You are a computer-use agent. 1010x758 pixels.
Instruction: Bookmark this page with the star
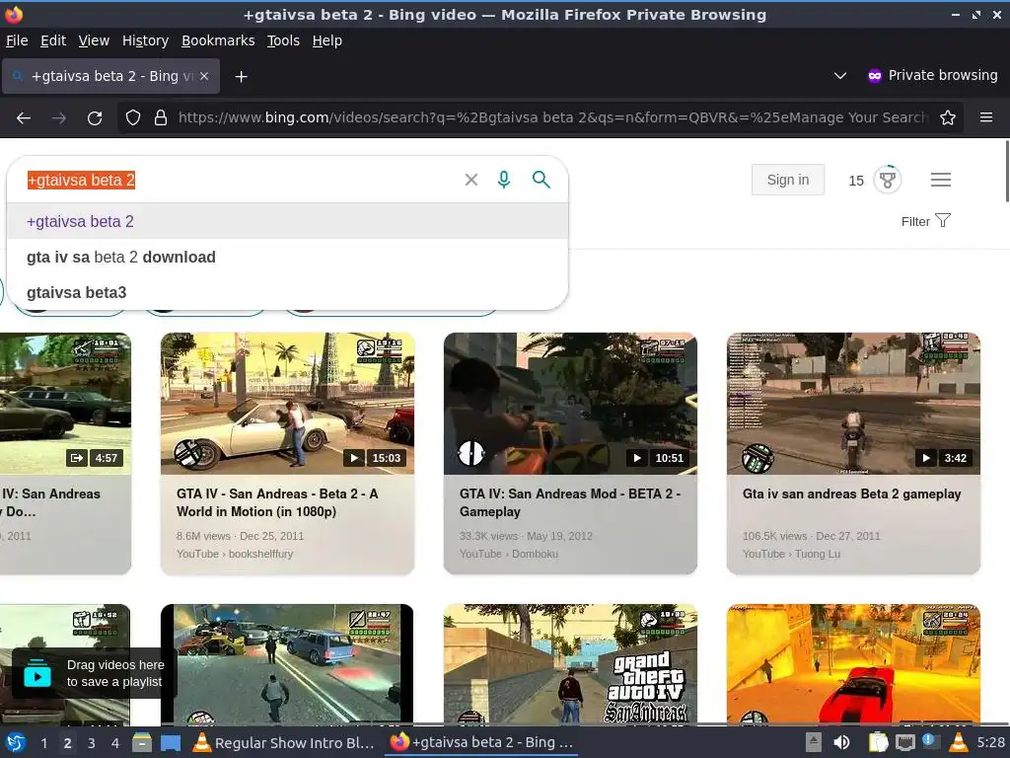click(x=948, y=118)
